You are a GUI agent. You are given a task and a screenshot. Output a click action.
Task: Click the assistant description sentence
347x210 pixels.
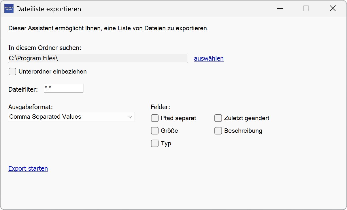(x=108, y=28)
